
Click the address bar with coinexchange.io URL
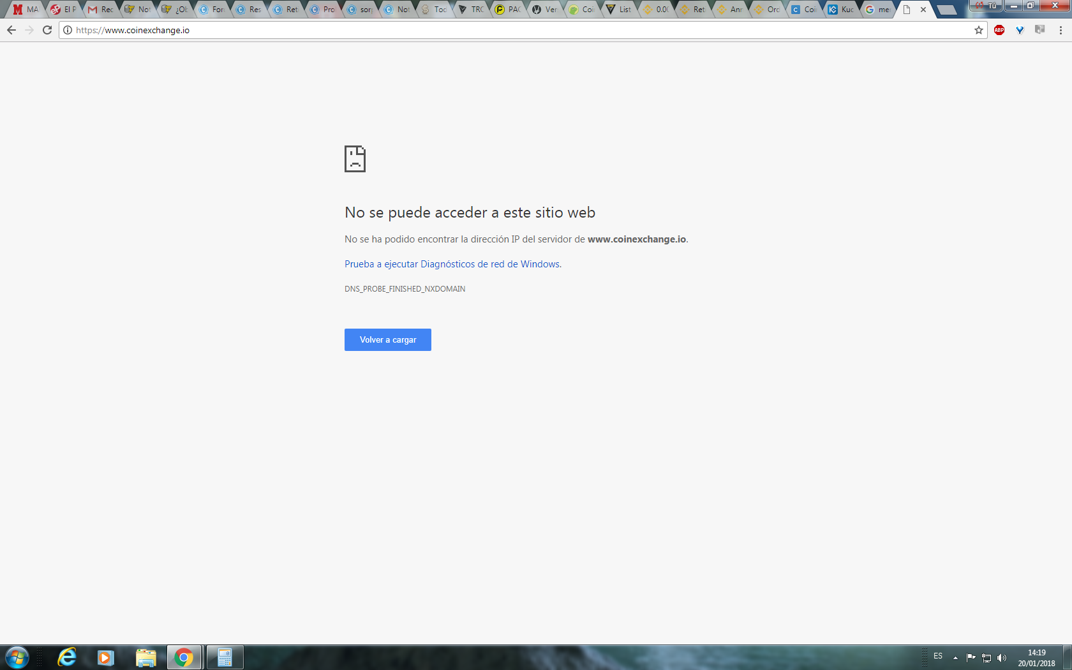(523, 30)
